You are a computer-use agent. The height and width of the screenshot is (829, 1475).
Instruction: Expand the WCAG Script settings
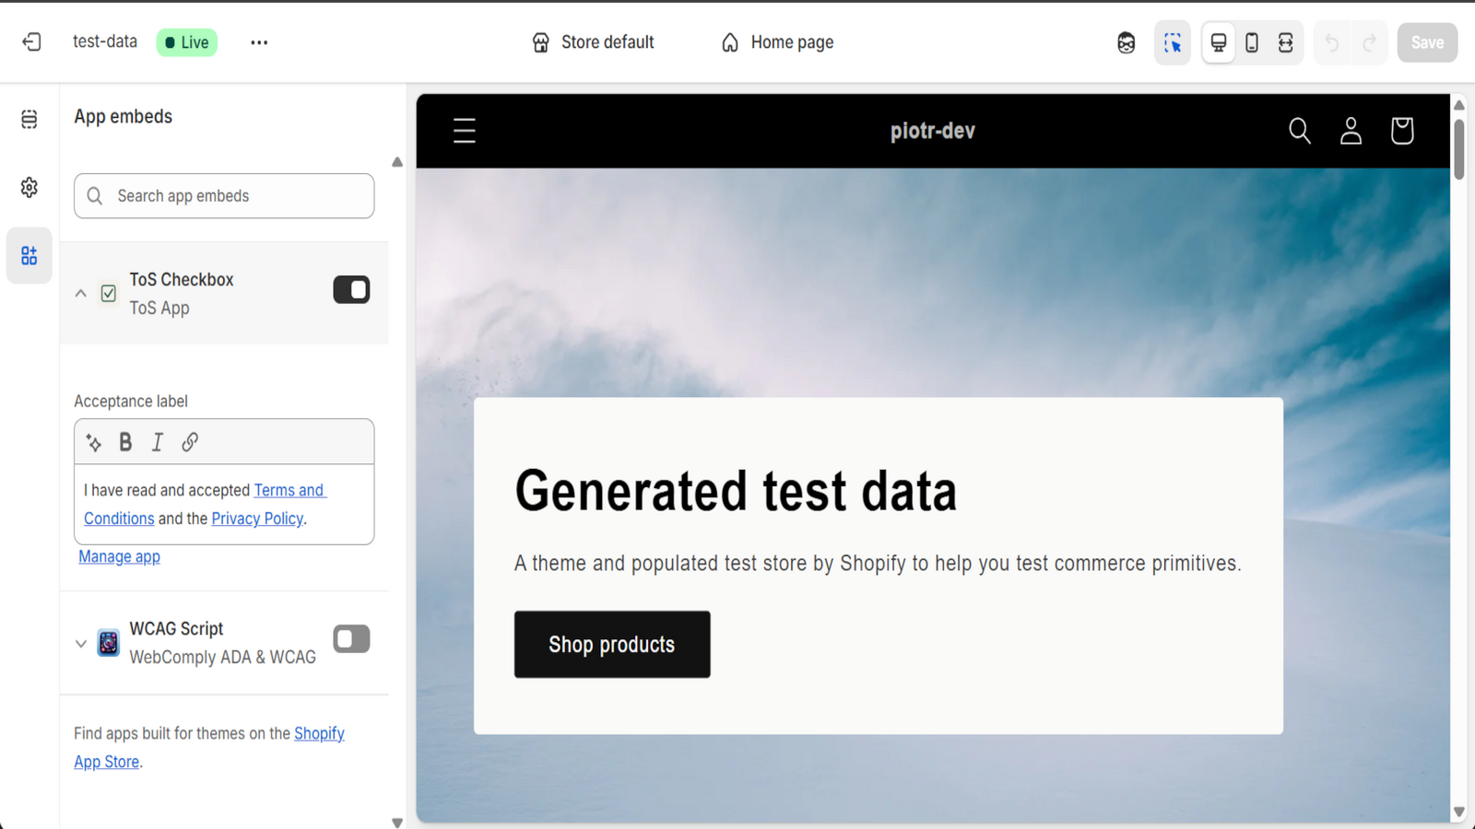(81, 643)
